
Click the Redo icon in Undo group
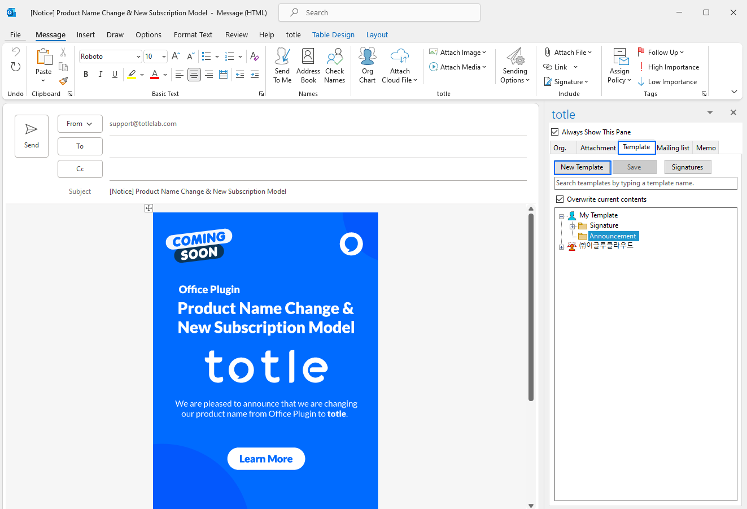(16, 67)
